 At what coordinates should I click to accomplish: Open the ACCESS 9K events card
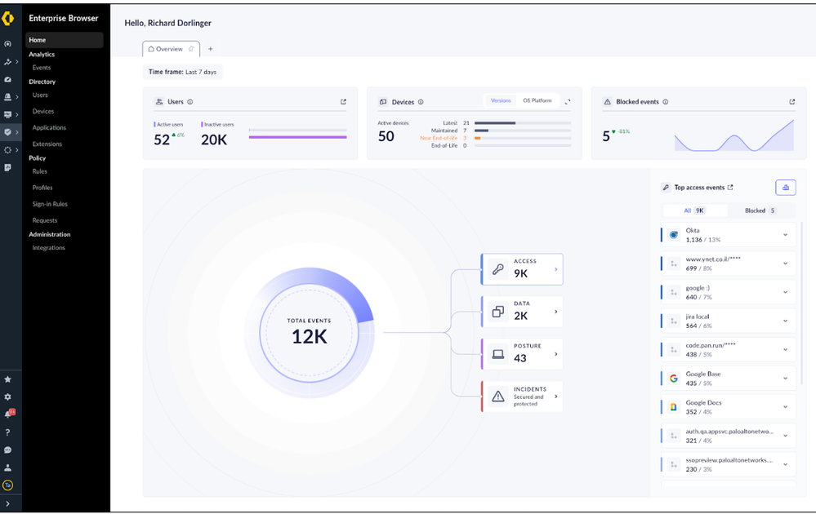click(522, 268)
